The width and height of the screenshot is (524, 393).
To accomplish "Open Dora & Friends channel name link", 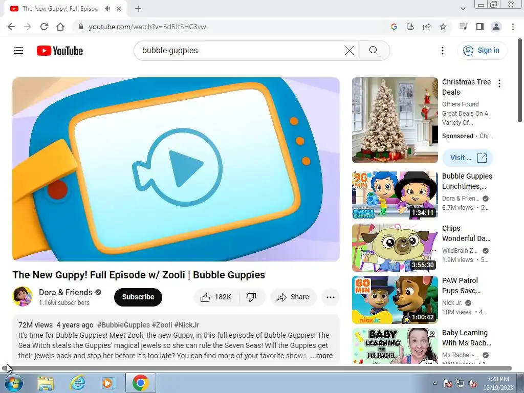I will (65, 292).
